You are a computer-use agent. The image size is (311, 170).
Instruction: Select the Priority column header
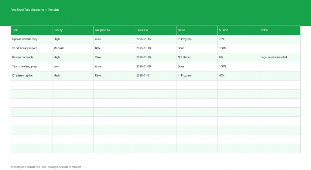coord(73,30)
